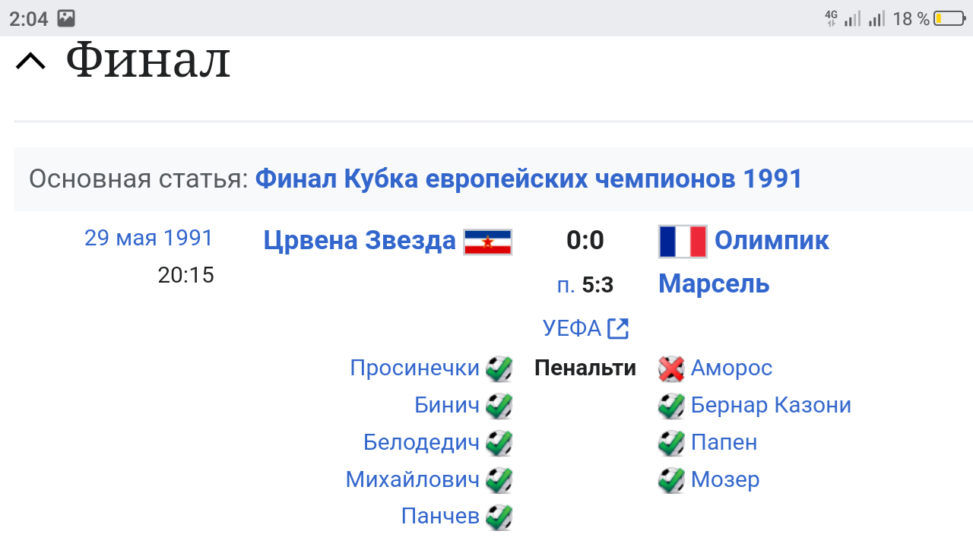Click the scored-penalty icon beside Панчев
Image resolution: width=973 pixels, height=547 pixels.
click(x=499, y=517)
